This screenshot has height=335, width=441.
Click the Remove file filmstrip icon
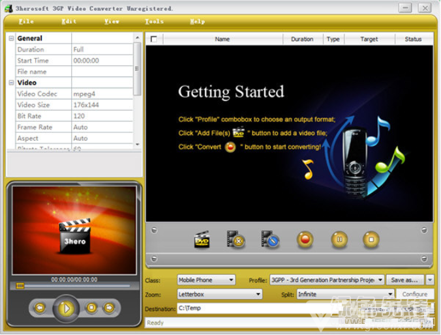(236, 240)
